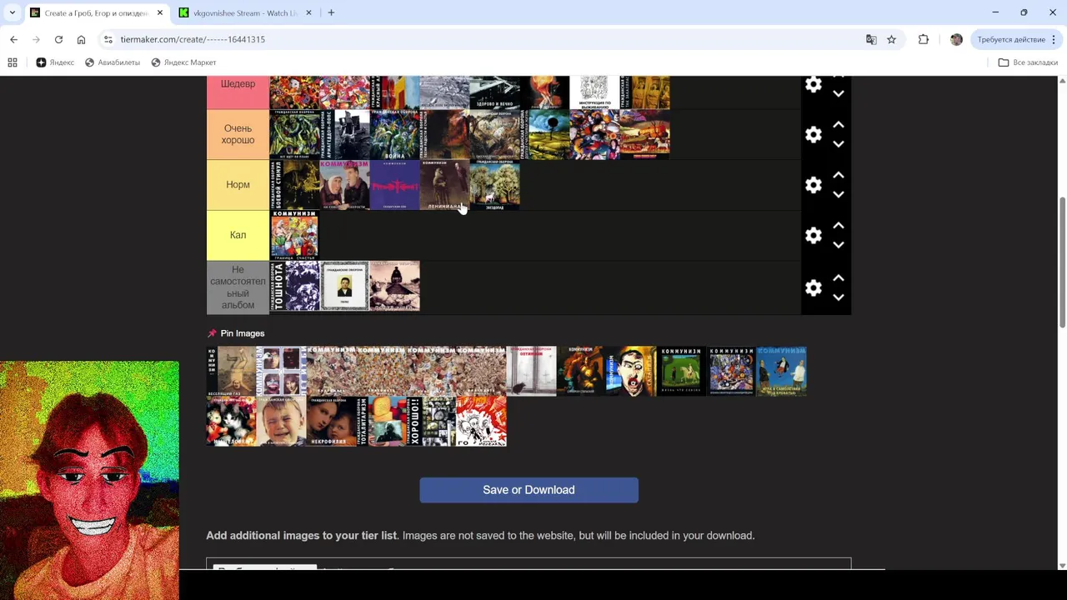Open the Авиабилеты bookmark

113,62
